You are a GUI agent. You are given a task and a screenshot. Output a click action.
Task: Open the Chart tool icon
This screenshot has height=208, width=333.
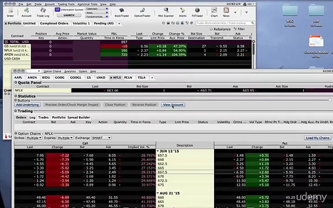(214, 12)
